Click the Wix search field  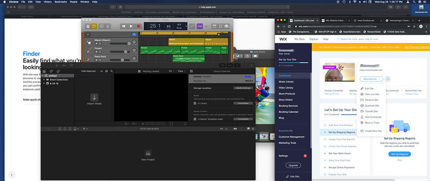pyautogui.click(x=359, y=39)
